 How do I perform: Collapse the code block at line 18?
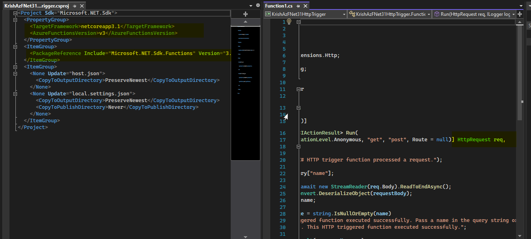tap(299, 146)
